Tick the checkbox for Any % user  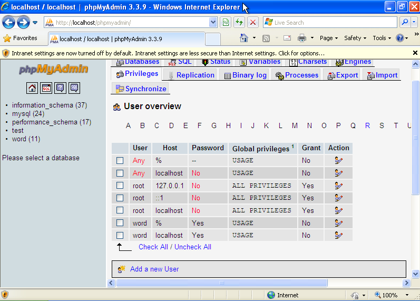[x=120, y=160]
